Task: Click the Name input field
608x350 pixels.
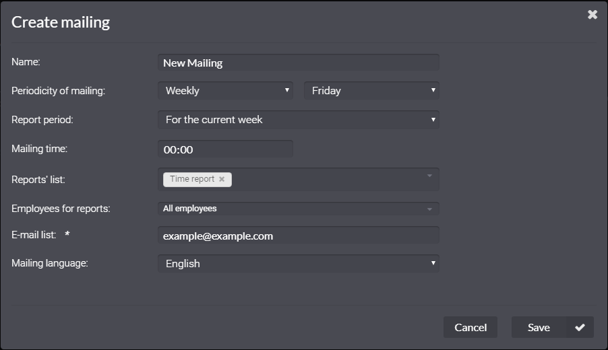Action: (298, 63)
